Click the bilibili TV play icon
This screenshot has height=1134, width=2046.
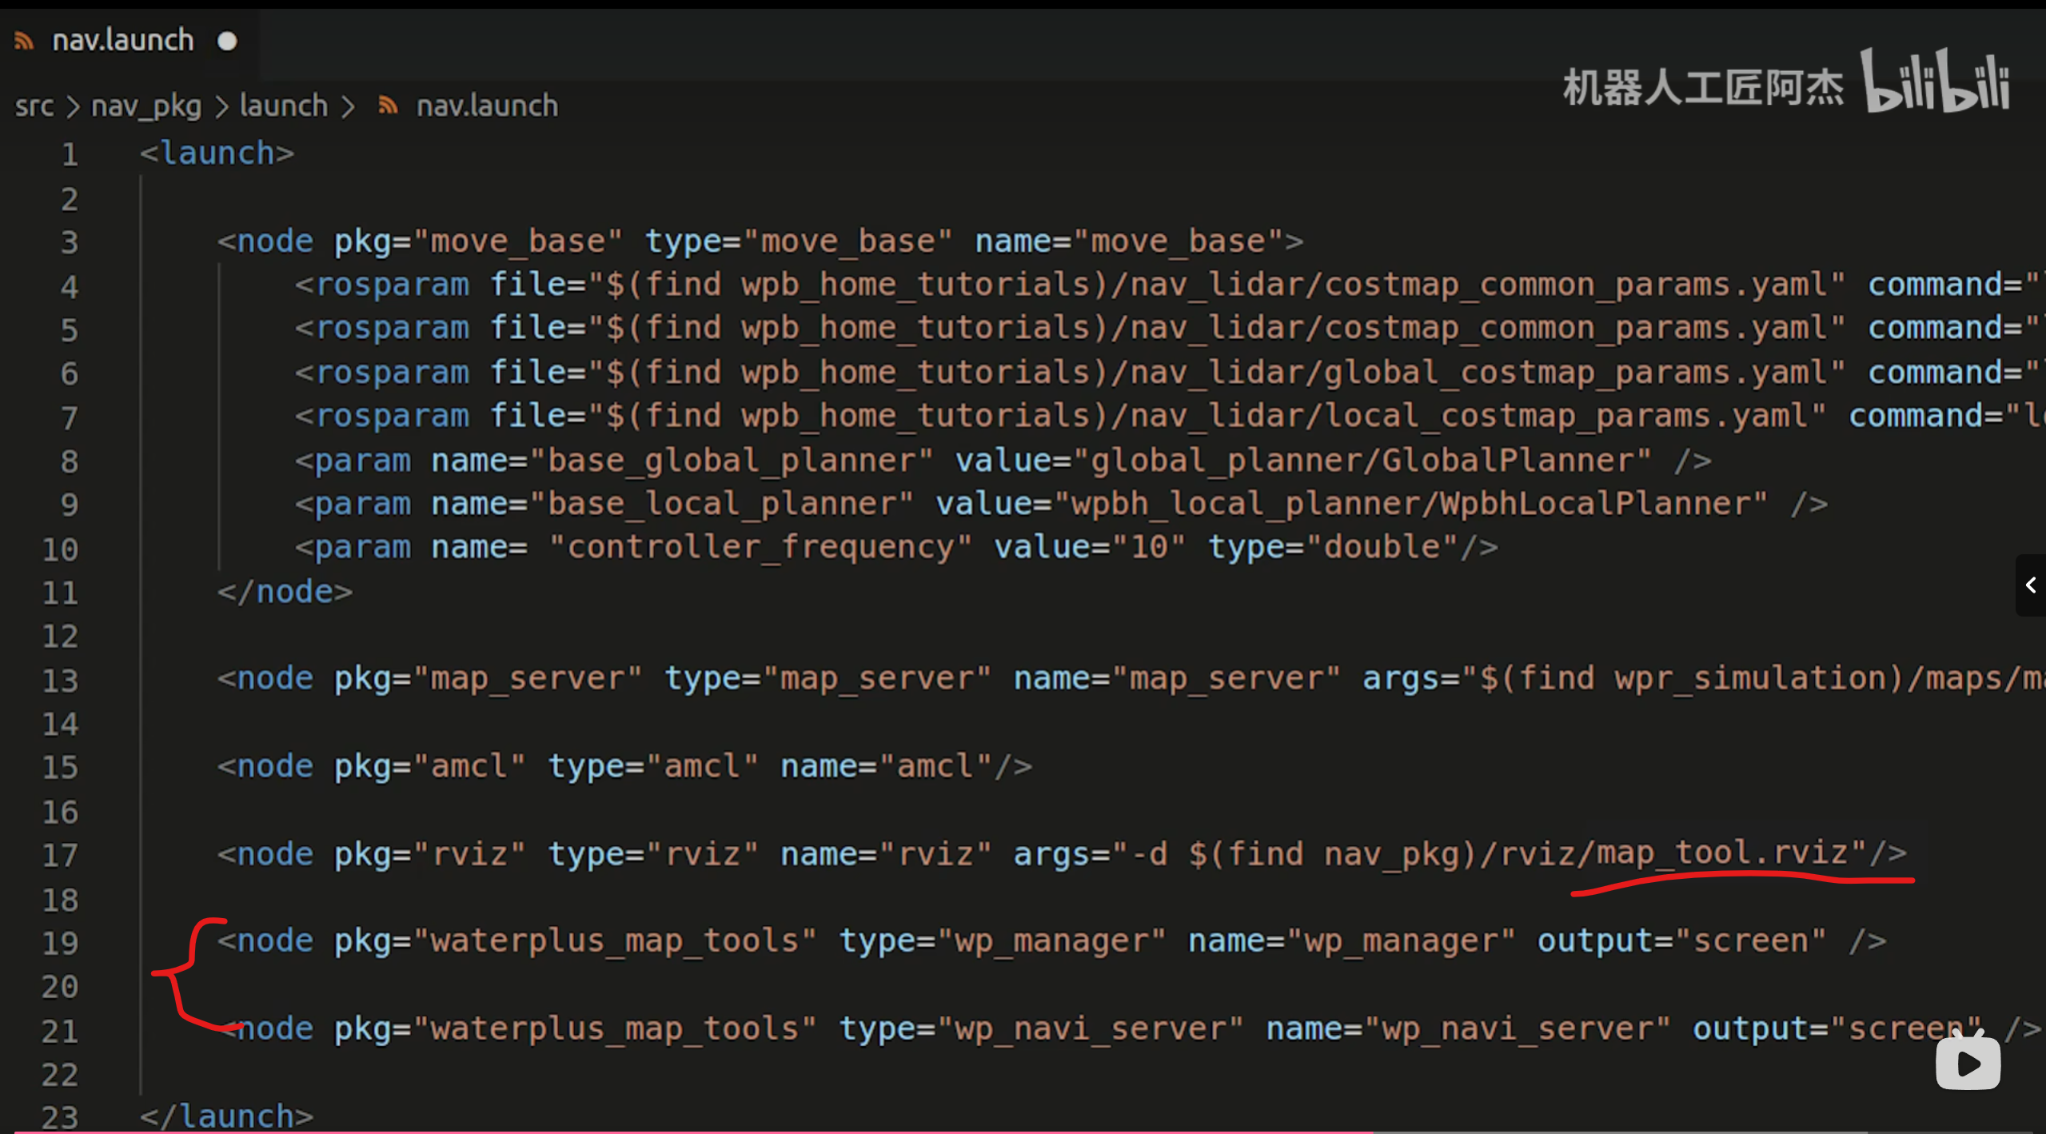tap(1968, 1061)
